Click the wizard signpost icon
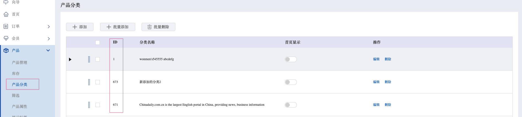 point(6,2)
